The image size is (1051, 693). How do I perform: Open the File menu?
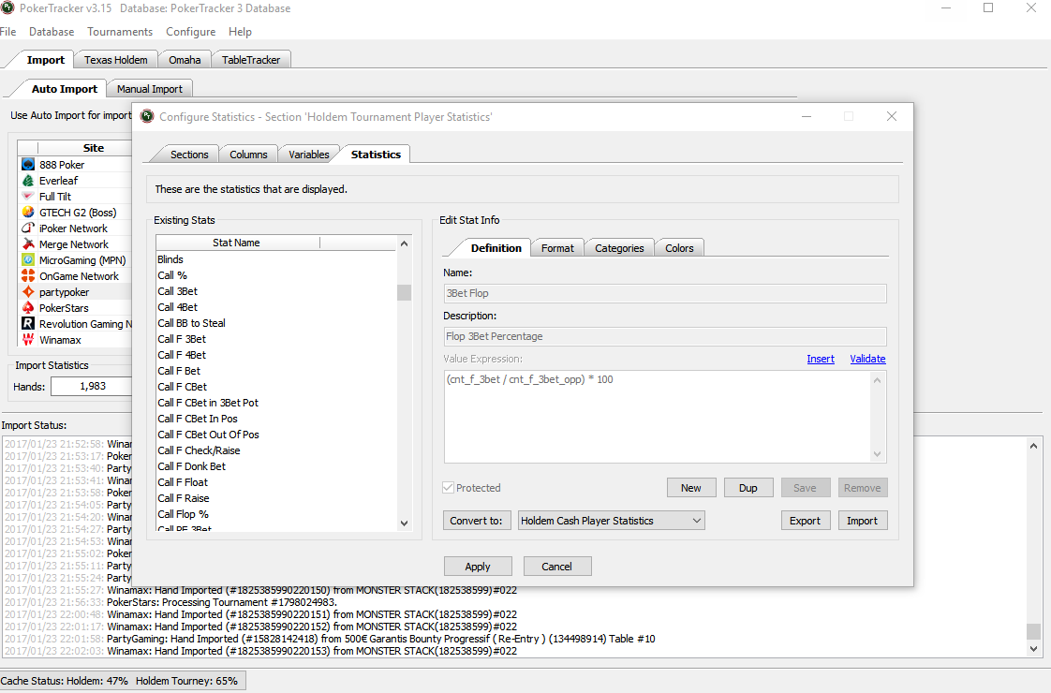(8, 32)
